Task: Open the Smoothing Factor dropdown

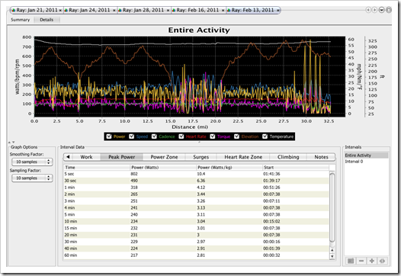Action: pos(32,162)
